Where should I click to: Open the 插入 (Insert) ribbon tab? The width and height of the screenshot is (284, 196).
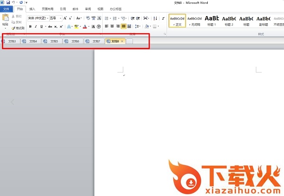pos(32,9)
